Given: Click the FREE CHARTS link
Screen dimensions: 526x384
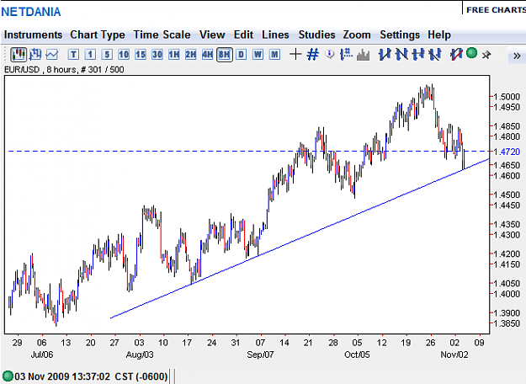Looking at the screenshot, I should pos(496,10).
